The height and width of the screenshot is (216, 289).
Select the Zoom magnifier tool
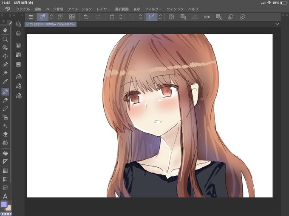coord(5,39)
